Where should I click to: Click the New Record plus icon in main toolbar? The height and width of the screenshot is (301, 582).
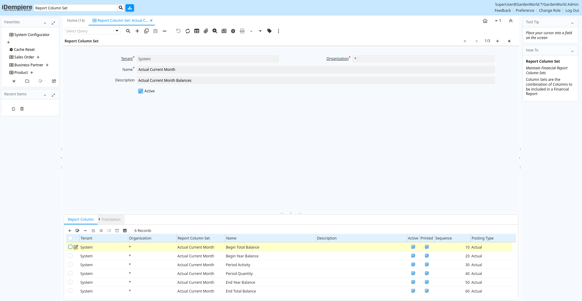point(137,31)
